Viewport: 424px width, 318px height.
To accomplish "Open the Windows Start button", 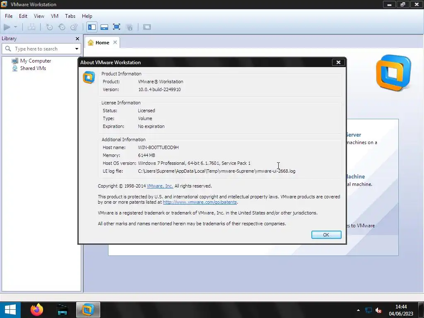I will click(x=10, y=310).
